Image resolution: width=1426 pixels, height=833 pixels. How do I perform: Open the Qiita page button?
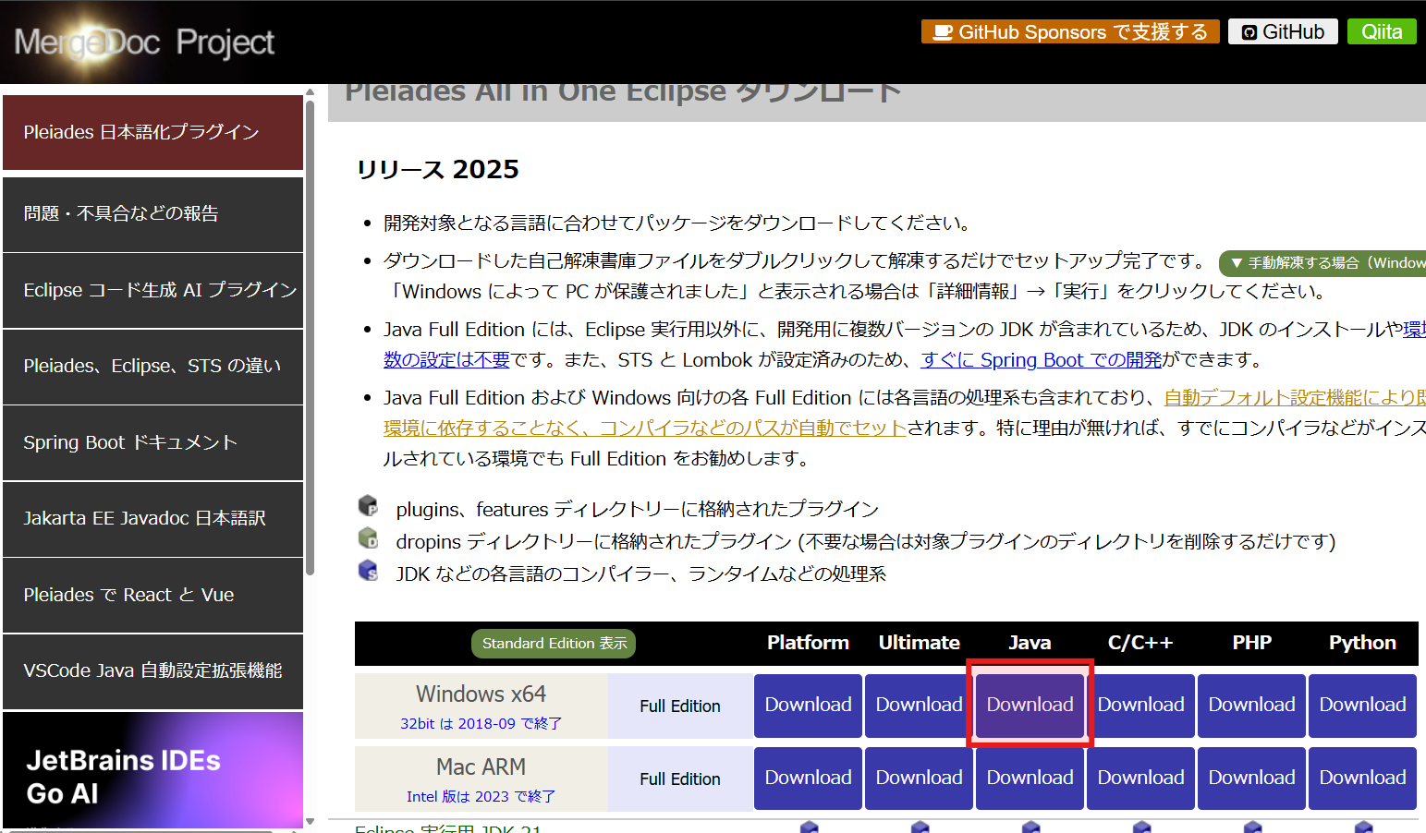coord(1381,32)
